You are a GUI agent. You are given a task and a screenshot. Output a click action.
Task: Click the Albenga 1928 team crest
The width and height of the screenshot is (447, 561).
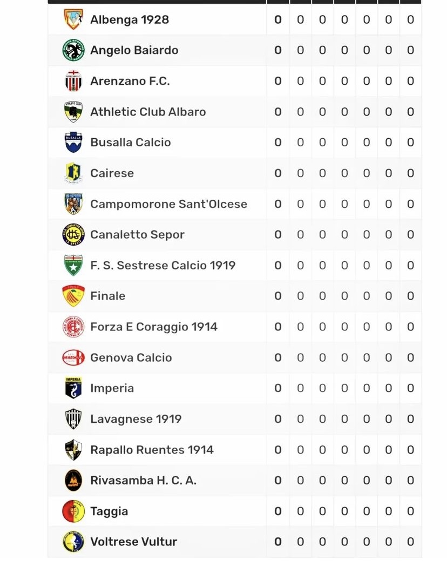point(73,19)
